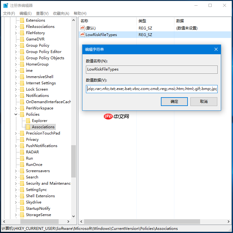Expand the FileAssociations tree node

[x=16, y=27]
